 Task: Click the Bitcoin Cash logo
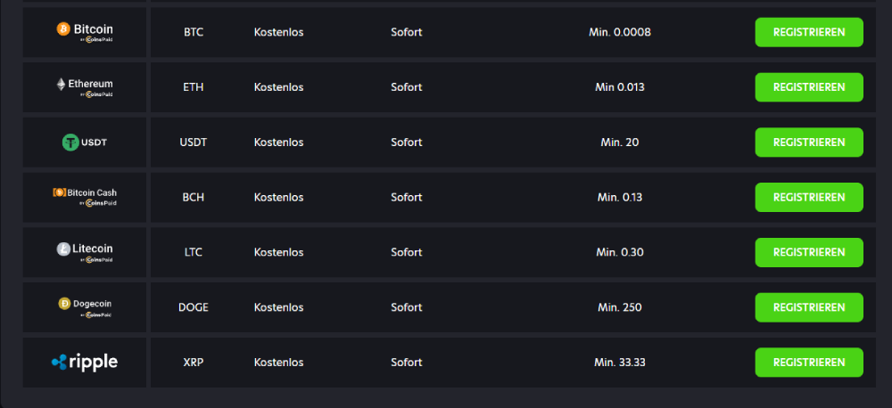(84, 197)
